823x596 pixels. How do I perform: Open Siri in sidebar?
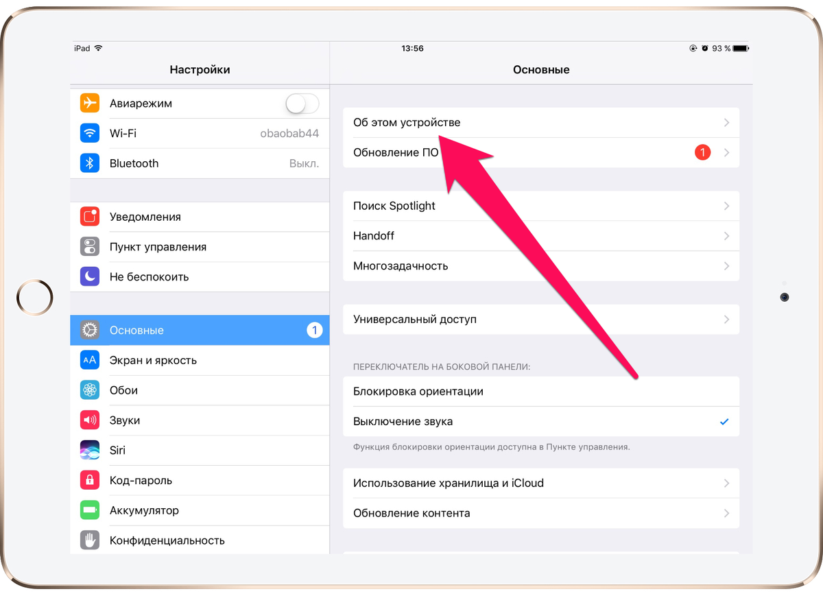200,451
